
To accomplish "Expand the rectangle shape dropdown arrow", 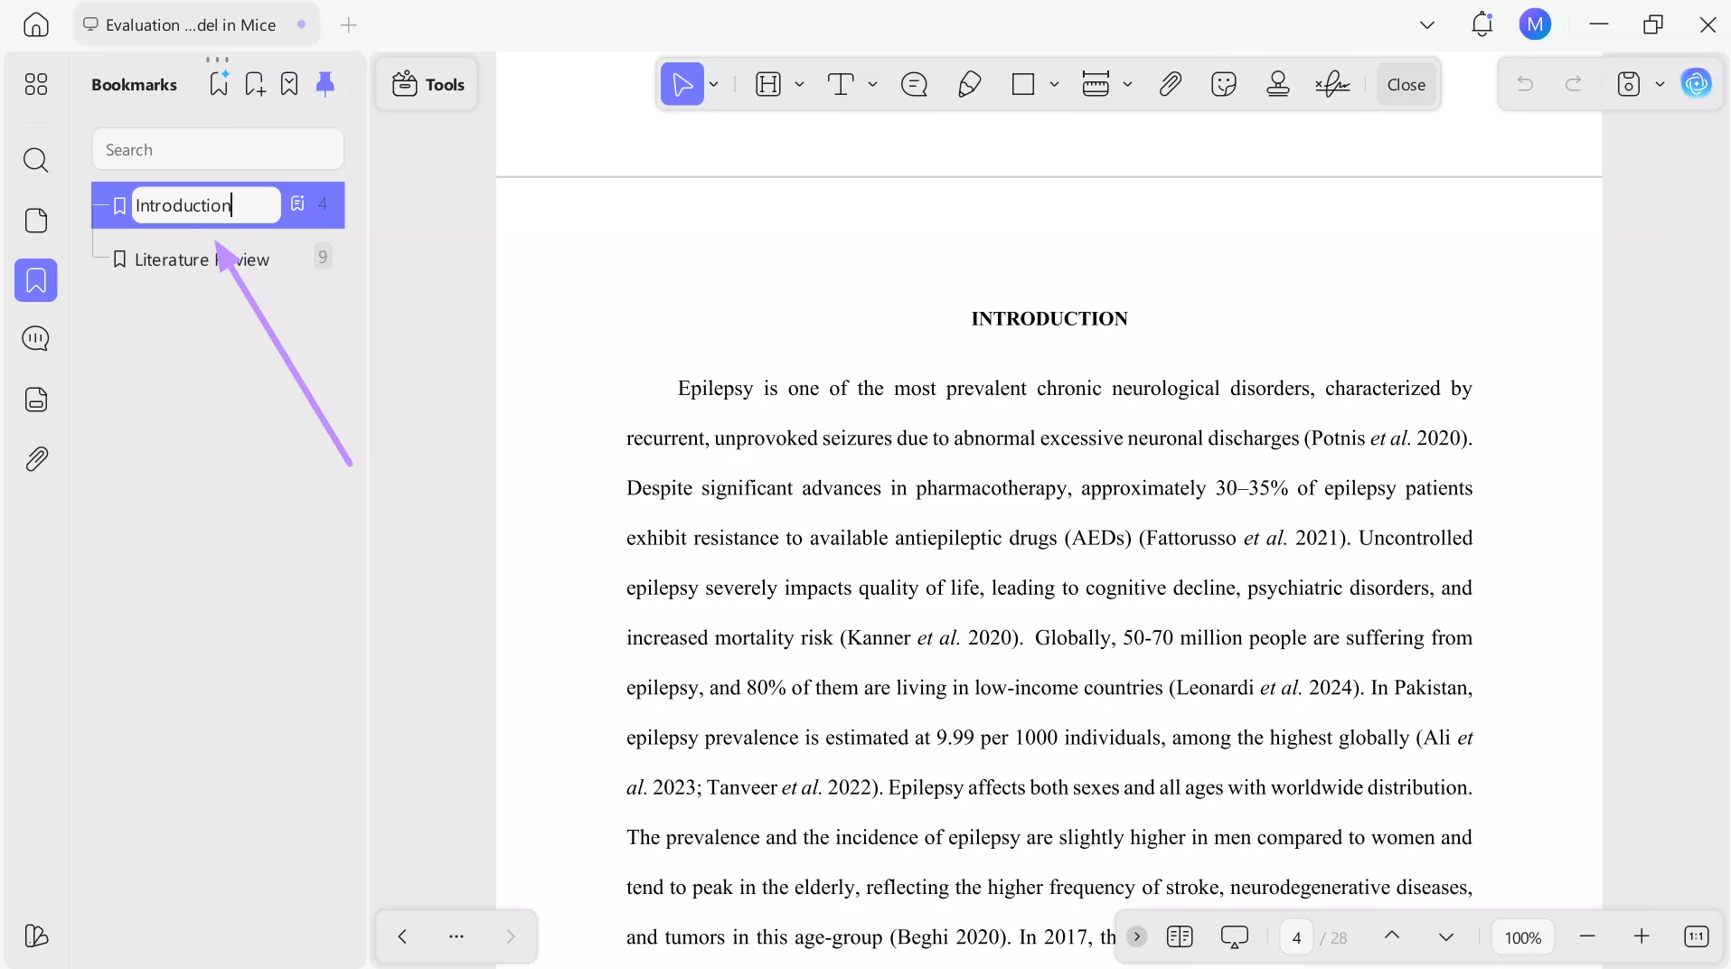I will coord(1054,84).
